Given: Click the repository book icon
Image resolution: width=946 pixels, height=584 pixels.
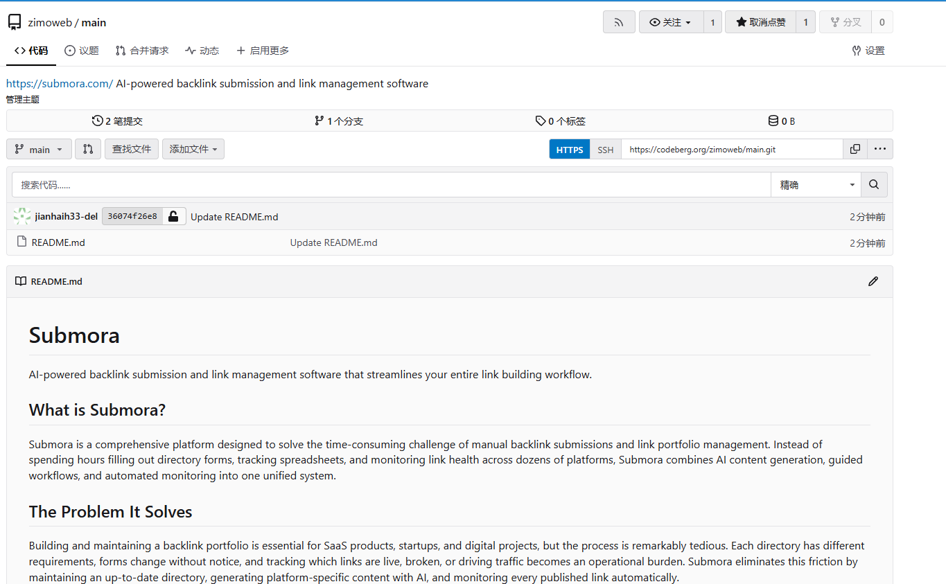Looking at the screenshot, I should click(x=15, y=22).
